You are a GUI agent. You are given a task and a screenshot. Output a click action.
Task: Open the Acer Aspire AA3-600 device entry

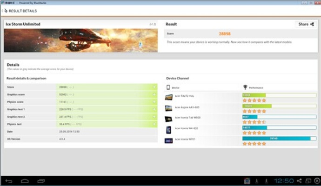coord(186,108)
